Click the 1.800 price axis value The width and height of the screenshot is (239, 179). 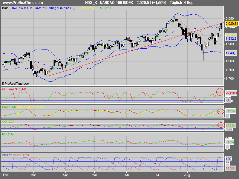pyautogui.click(x=229, y=61)
